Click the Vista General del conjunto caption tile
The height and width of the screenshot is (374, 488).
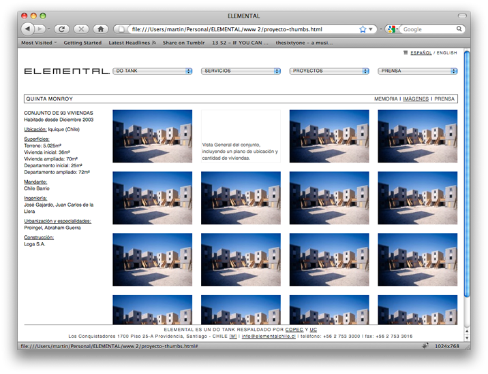tap(241, 136)
